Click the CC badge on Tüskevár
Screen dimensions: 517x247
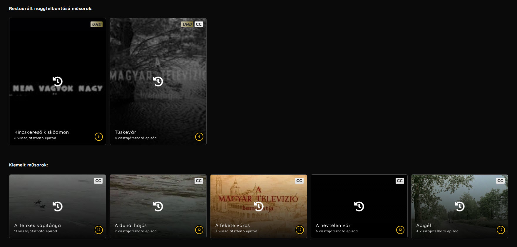(x=199, y=24)
